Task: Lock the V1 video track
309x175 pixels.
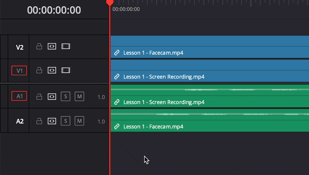Action: click(x=39, y=70)
